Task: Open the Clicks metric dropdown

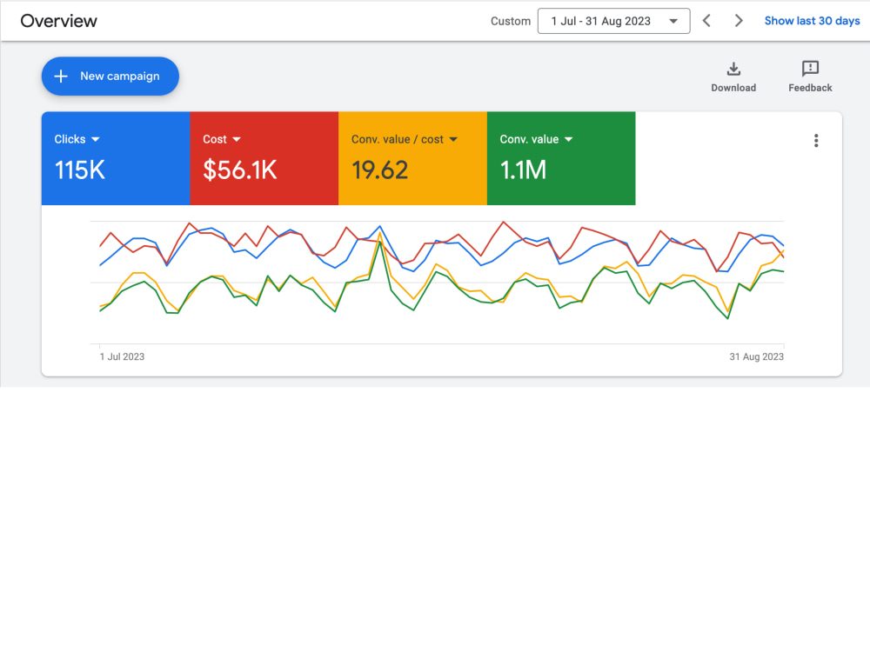Action: (x=77, y=139)
